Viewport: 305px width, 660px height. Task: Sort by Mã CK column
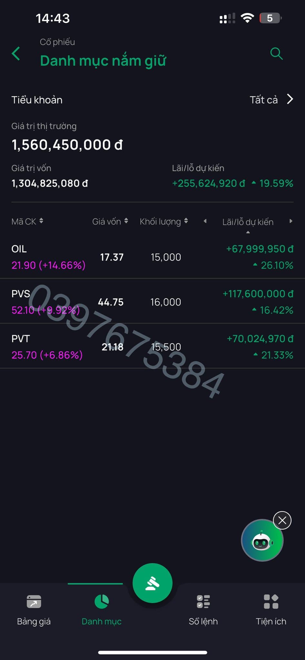tap(27, 221)
